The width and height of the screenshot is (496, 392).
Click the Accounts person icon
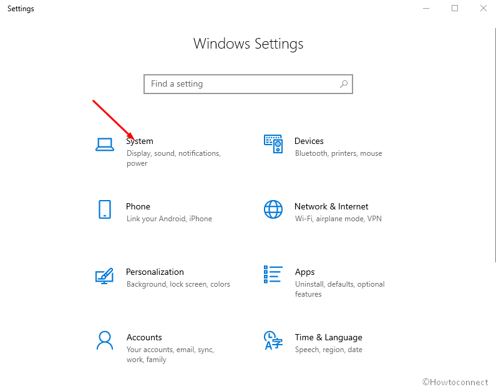click(105, 340)
